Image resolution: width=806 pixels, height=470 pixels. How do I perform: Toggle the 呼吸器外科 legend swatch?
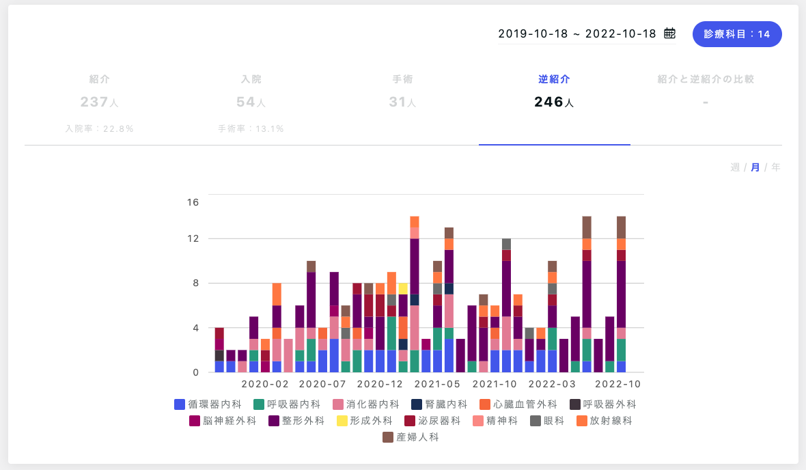point(574,404)
